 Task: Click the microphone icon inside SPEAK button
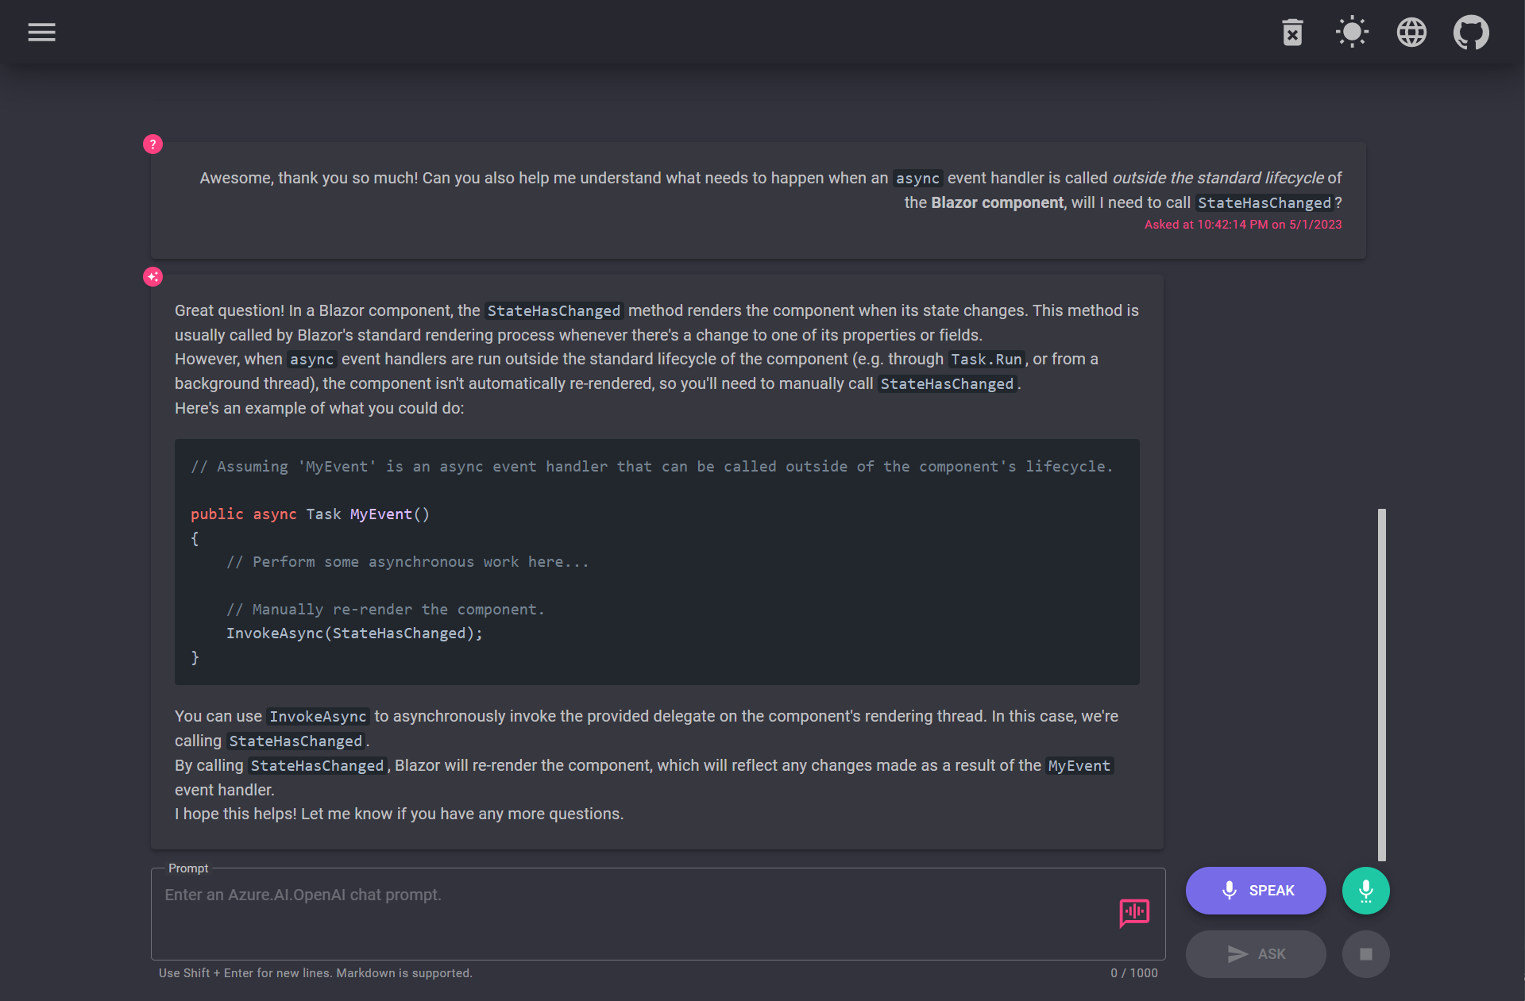pos(1229,891)
